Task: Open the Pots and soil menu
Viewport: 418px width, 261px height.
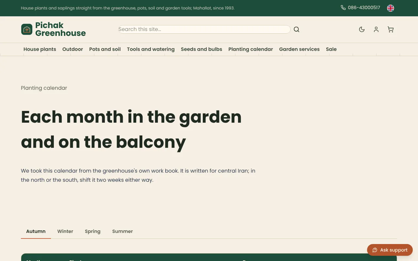Action: 105,49
